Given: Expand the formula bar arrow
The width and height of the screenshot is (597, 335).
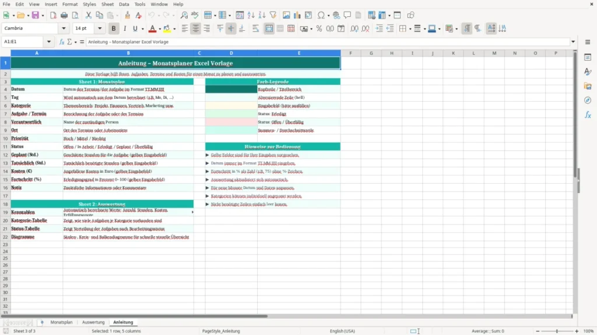Looking at the screenshot, I should pyautogui.click(x=573, y=42).
